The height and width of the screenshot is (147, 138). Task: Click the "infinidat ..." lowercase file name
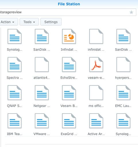click(96, 49)
